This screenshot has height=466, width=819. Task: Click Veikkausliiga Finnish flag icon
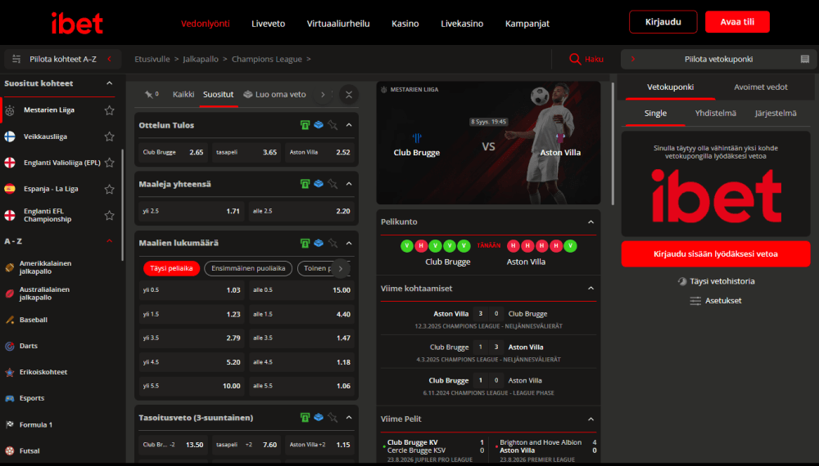coord(10,137)
